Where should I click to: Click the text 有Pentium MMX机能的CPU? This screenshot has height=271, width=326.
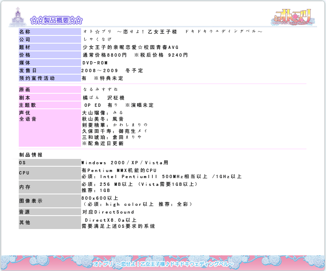click(119, 170)
